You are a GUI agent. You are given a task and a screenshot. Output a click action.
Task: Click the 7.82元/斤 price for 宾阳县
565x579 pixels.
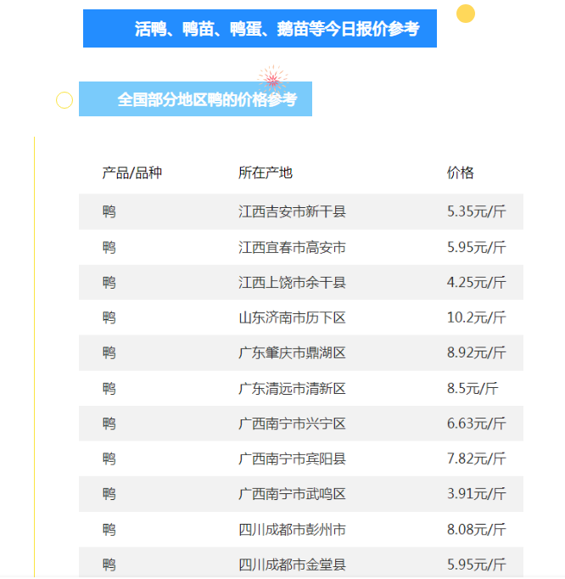[476, 459]
